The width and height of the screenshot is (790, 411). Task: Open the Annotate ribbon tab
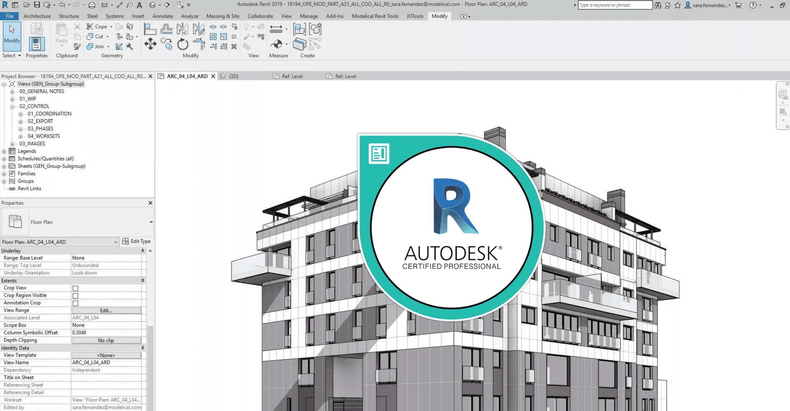click(x=163, y=16)
